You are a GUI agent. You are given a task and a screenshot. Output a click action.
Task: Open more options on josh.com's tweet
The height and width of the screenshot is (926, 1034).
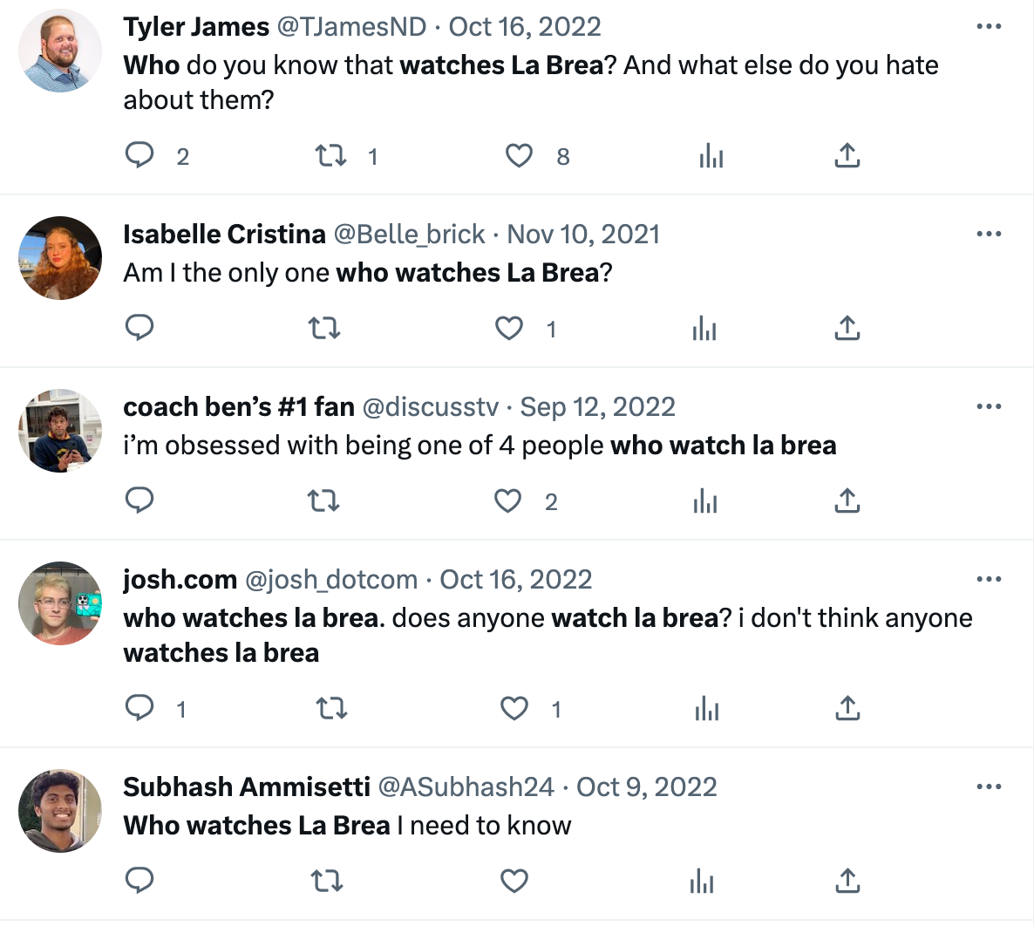[x=990, y=579]
